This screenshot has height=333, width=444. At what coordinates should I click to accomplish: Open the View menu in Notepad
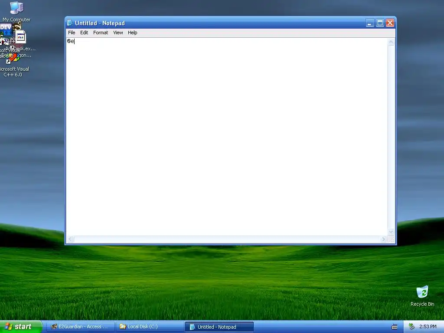[x=118, y=33]
